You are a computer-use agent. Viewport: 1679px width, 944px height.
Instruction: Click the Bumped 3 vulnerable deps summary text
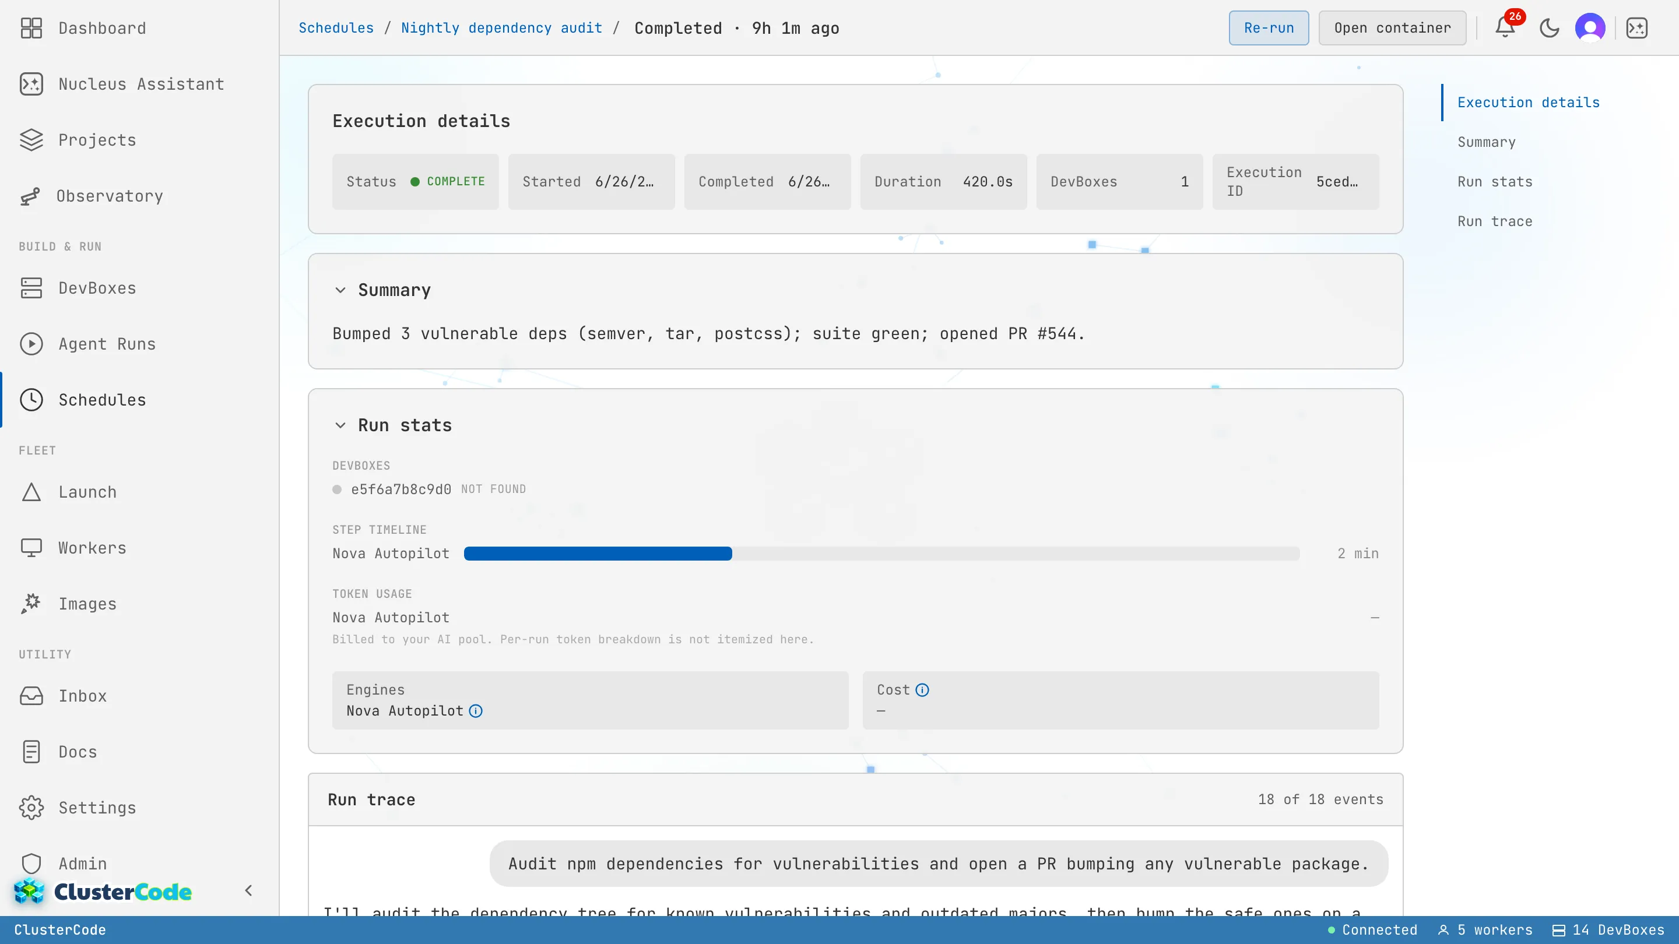click(708, 333)
